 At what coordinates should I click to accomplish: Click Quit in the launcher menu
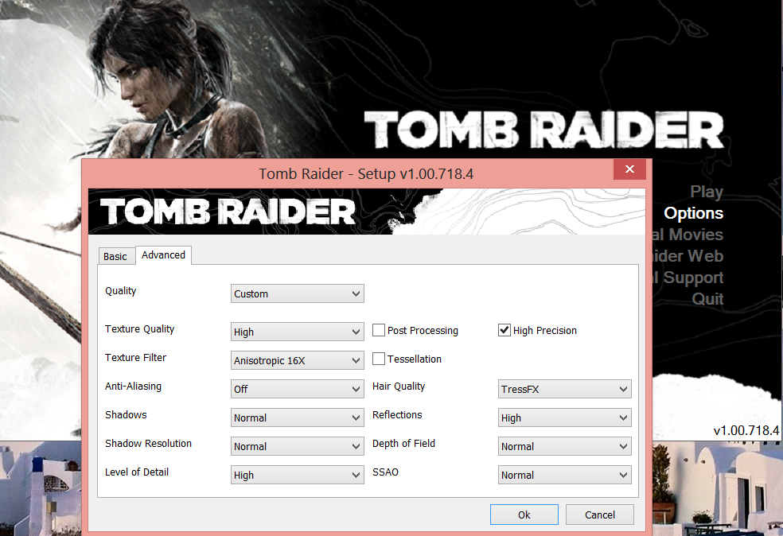[707, 299]
